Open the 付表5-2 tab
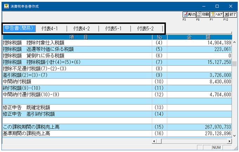 pyautogui.click(x=146, y=28)
